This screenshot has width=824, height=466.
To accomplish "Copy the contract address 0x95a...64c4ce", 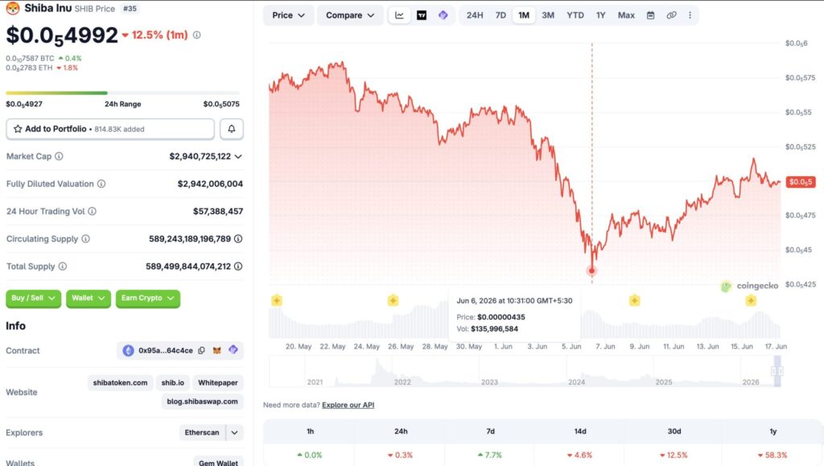I will [x=201, y=350].
